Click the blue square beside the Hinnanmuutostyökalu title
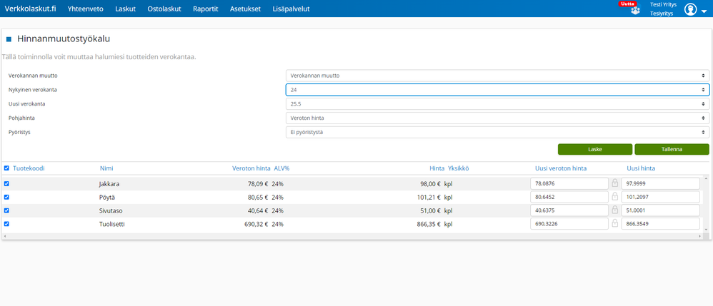Screen dimensions: 713x306 coord(9,39)
